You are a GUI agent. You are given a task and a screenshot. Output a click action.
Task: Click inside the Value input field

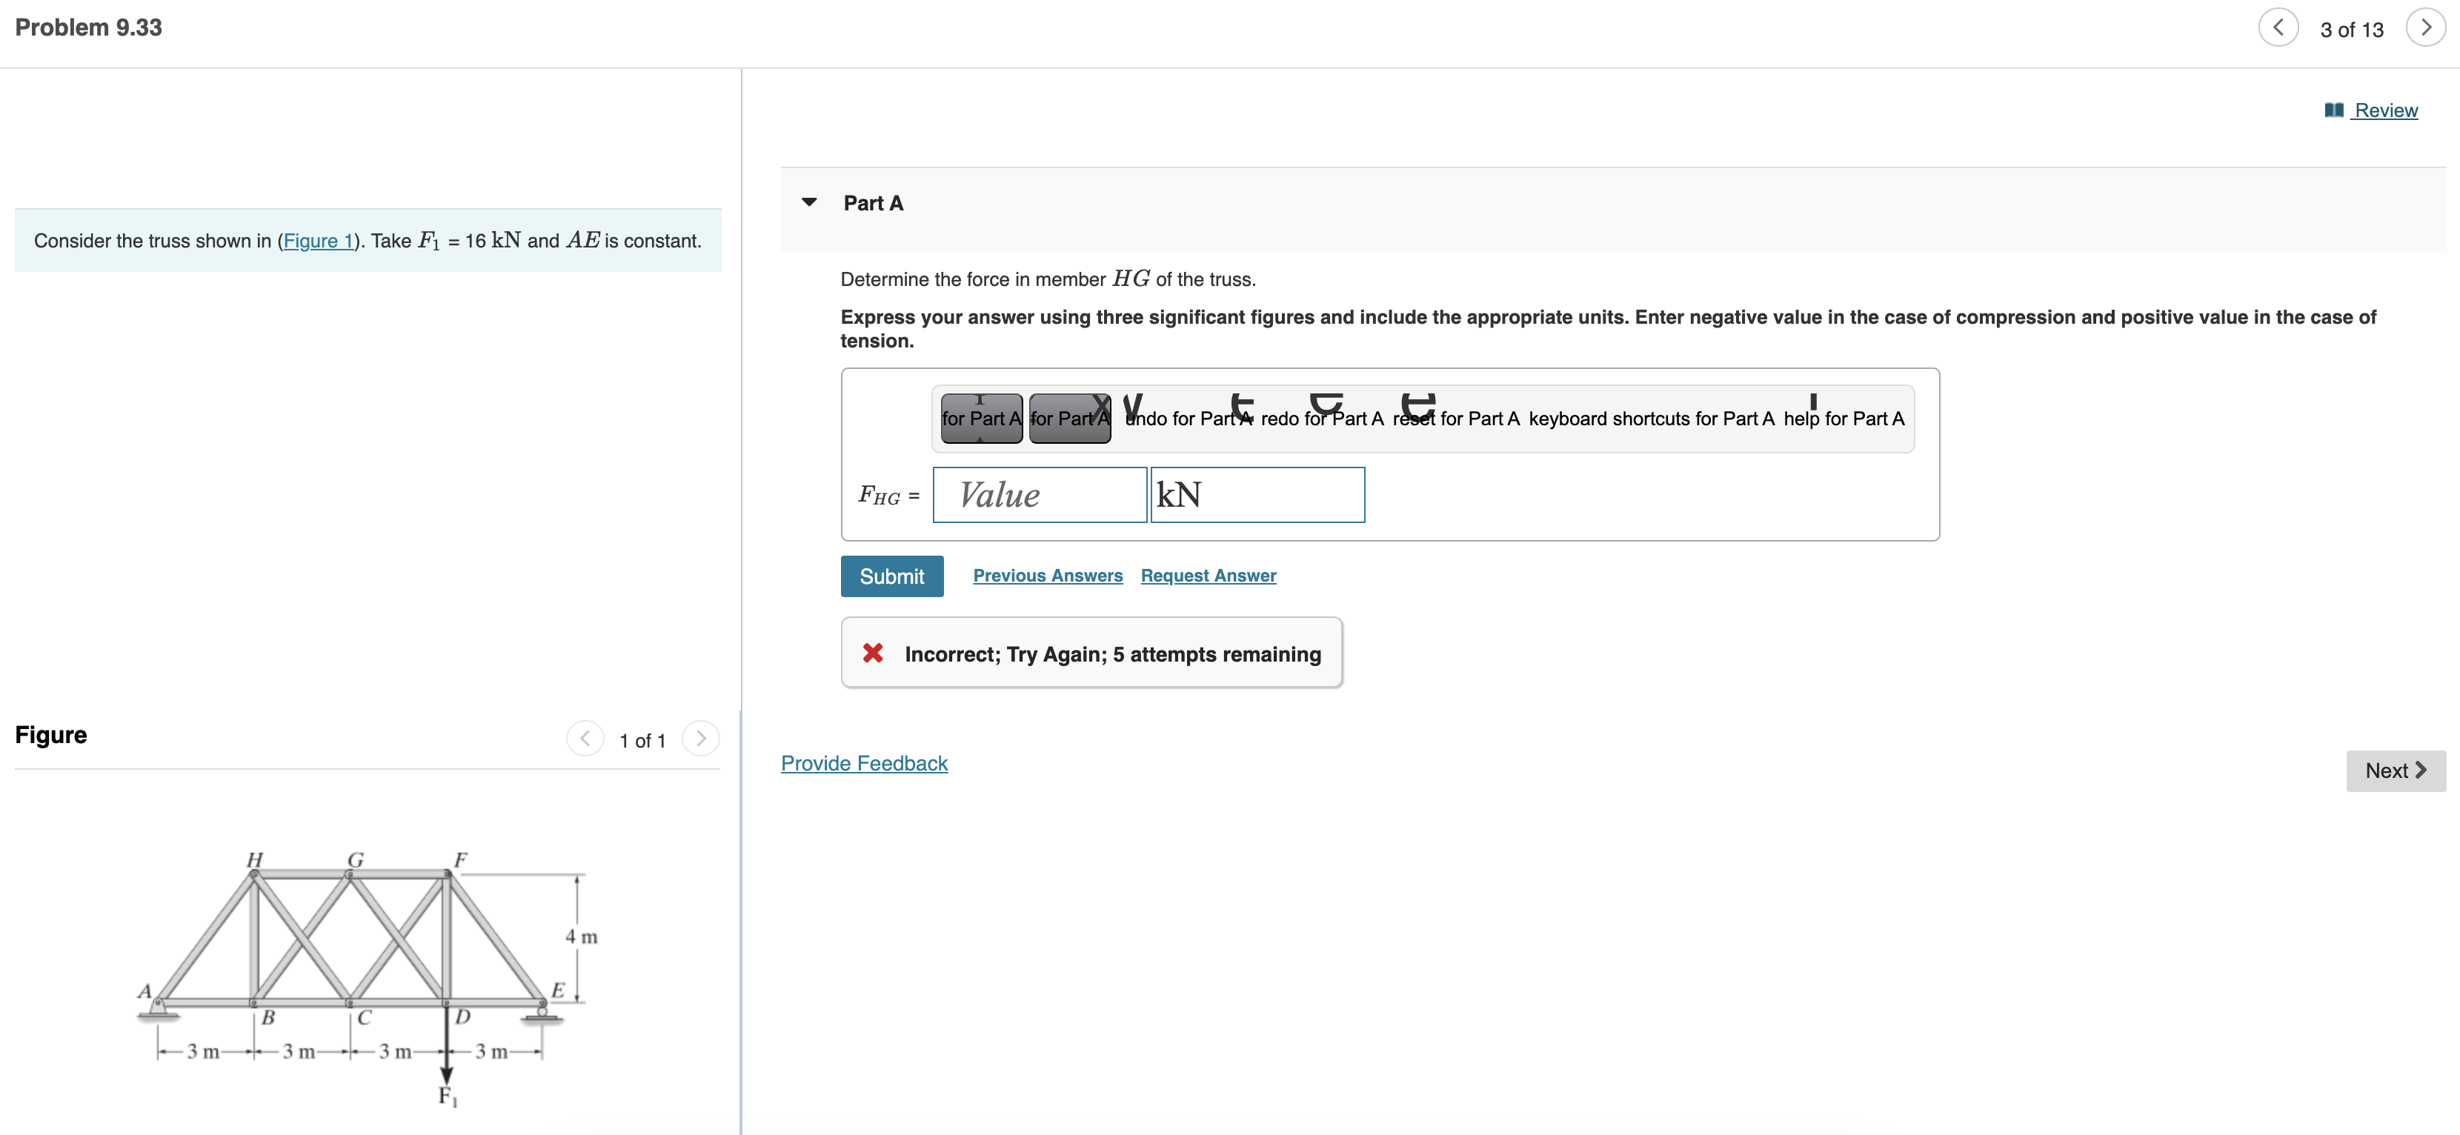(x=1039, y=494)
